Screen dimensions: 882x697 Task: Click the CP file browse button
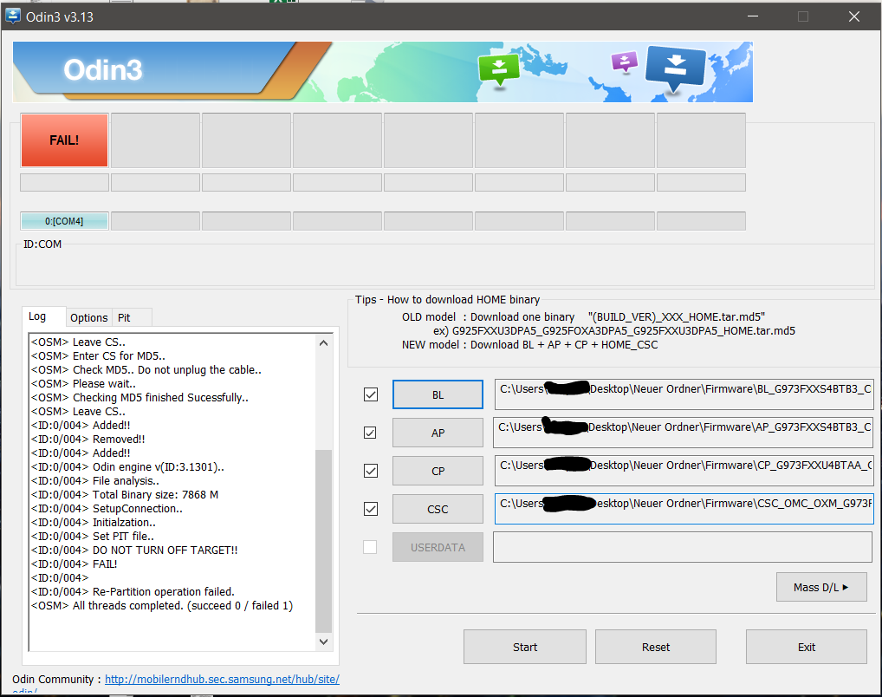click(x=438, y=471)
